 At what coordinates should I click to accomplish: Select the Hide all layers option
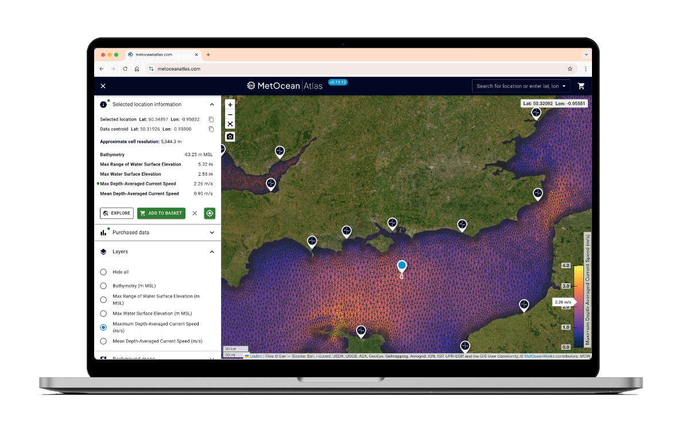point(103,272)
